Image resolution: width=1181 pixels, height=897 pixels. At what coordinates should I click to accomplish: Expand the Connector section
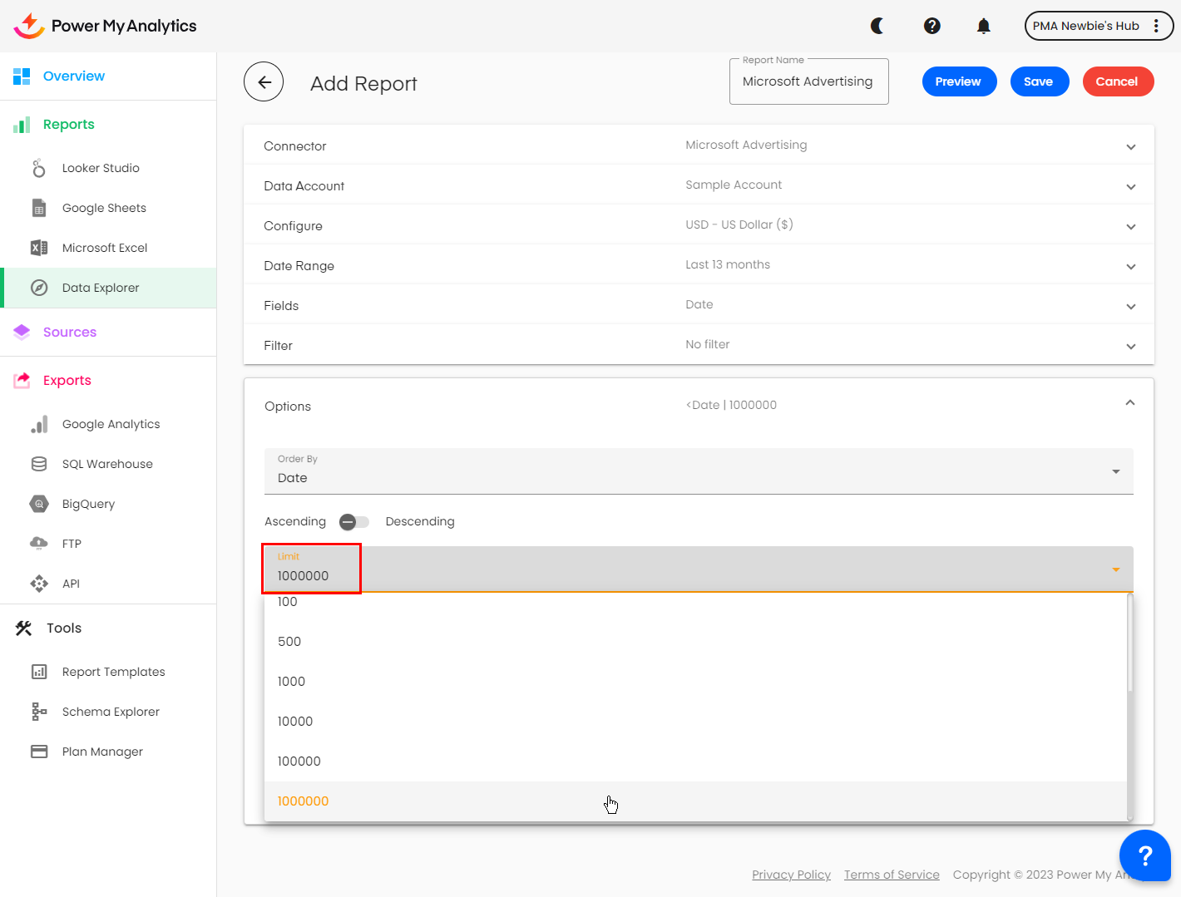tap(1130, 147)
